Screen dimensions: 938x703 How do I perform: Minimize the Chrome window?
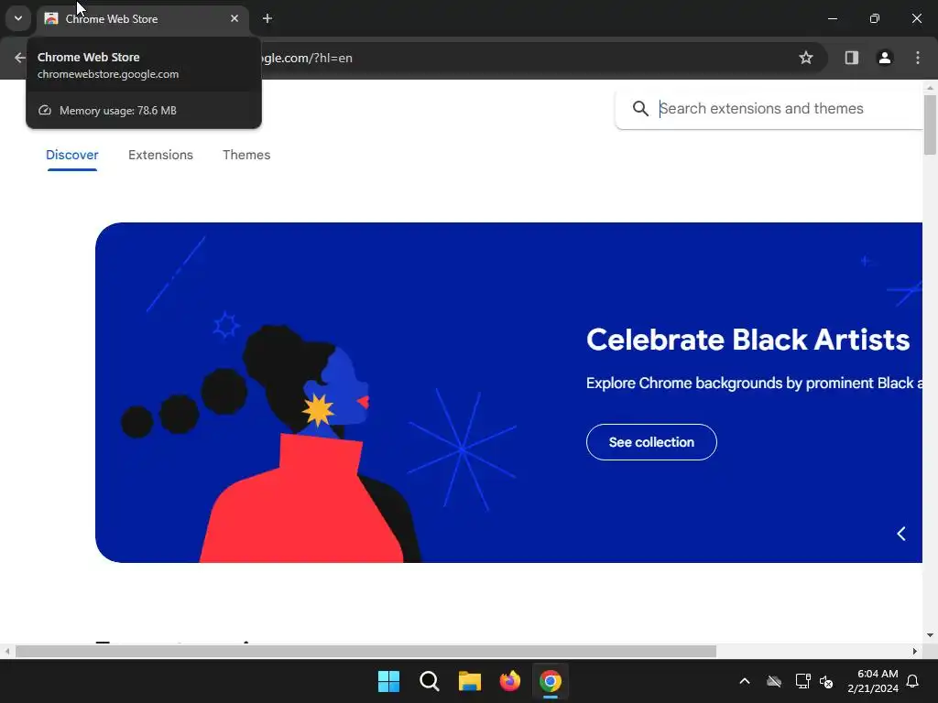click(832, 18)
